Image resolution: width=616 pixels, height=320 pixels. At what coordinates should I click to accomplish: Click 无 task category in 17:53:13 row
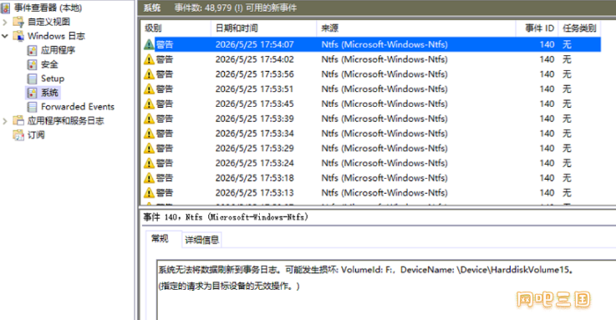coord(567,193)
